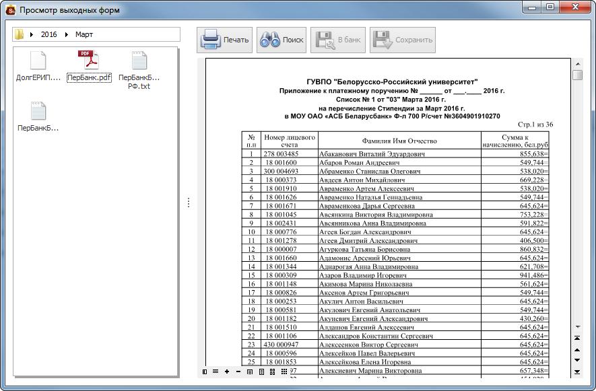Click the app icon in title bar
This screenshot has width=596, height=391.
coord(11,10)
